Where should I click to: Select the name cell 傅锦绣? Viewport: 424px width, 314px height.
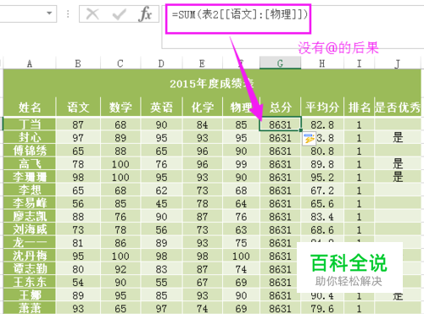click(30, 151)
